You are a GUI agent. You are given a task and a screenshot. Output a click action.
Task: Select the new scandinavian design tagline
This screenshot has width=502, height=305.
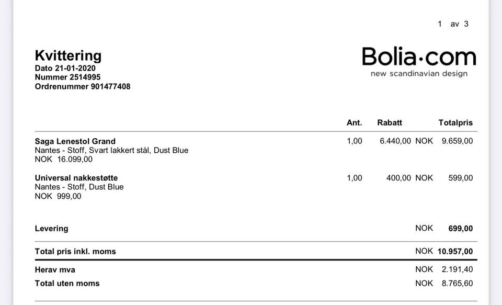[419, 74]
